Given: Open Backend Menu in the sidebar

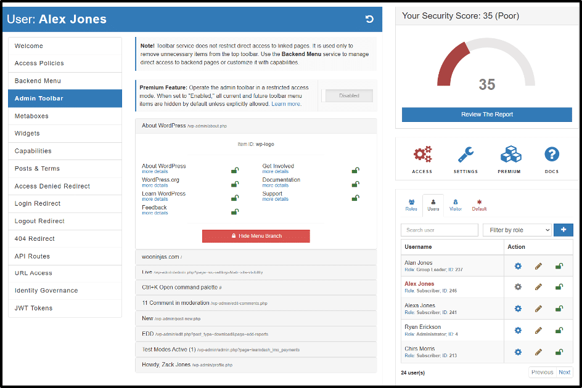Looking at the screenshot, I should [65, 81].
